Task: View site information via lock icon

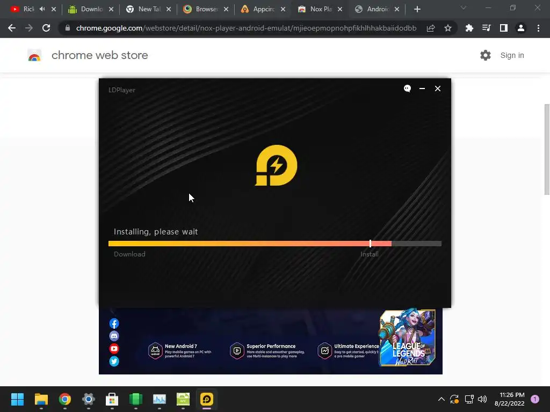Action: coord(68,28)
